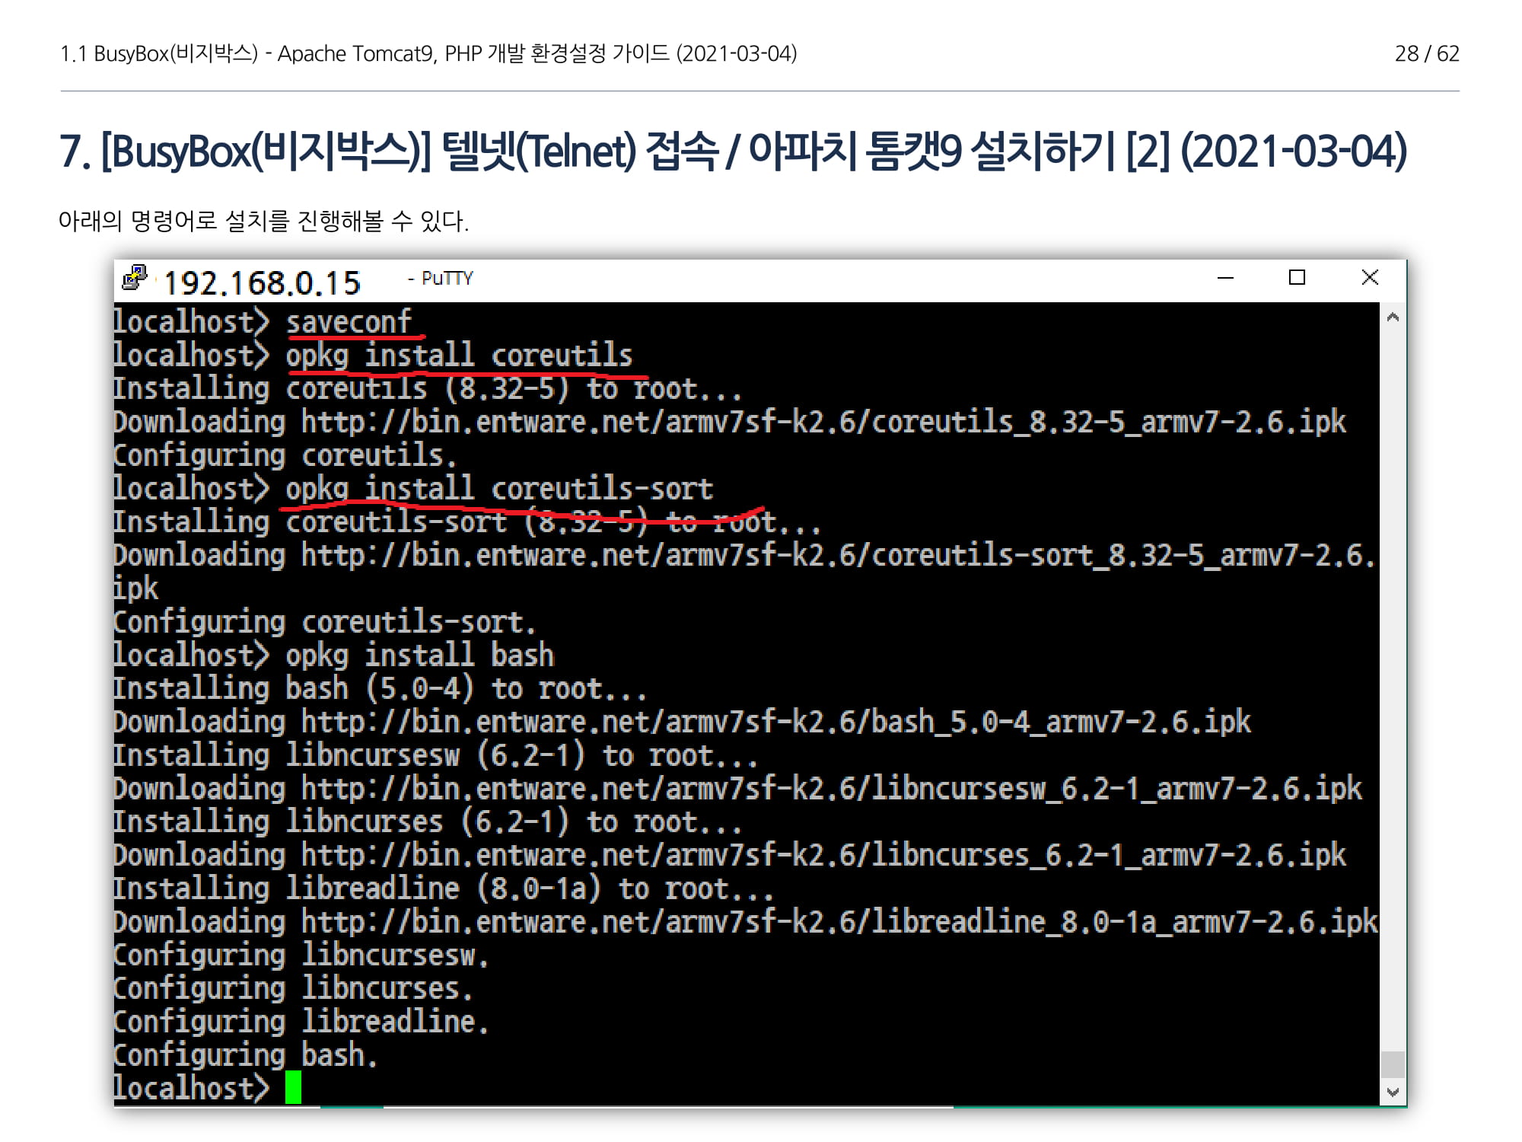
Task: Click the underlined saveconf command
Action: click(x=349, y=322)
